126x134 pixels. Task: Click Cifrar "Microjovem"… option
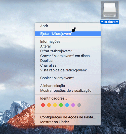click(68, 51)
